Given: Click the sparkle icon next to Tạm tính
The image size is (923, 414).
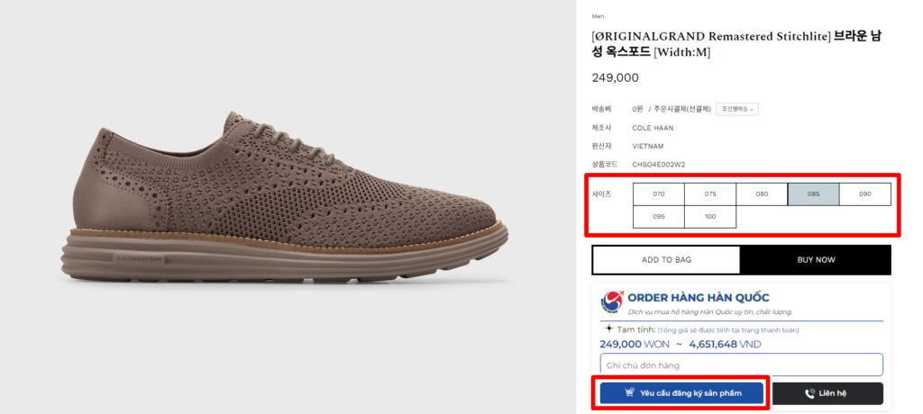Looking at the screenshot, I should 608,329.
